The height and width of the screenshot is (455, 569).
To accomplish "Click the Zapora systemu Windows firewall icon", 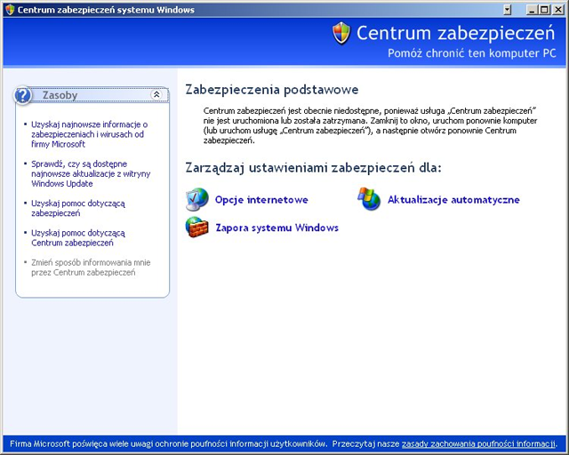I will click(x=196, y=227).
